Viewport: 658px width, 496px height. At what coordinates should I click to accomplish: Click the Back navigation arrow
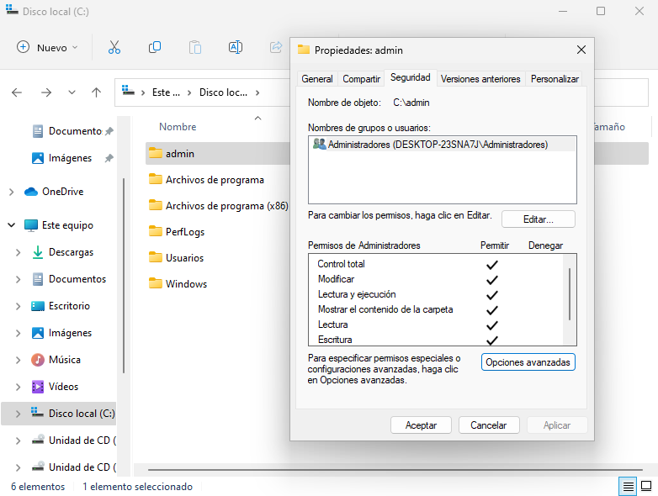point(17,92)
